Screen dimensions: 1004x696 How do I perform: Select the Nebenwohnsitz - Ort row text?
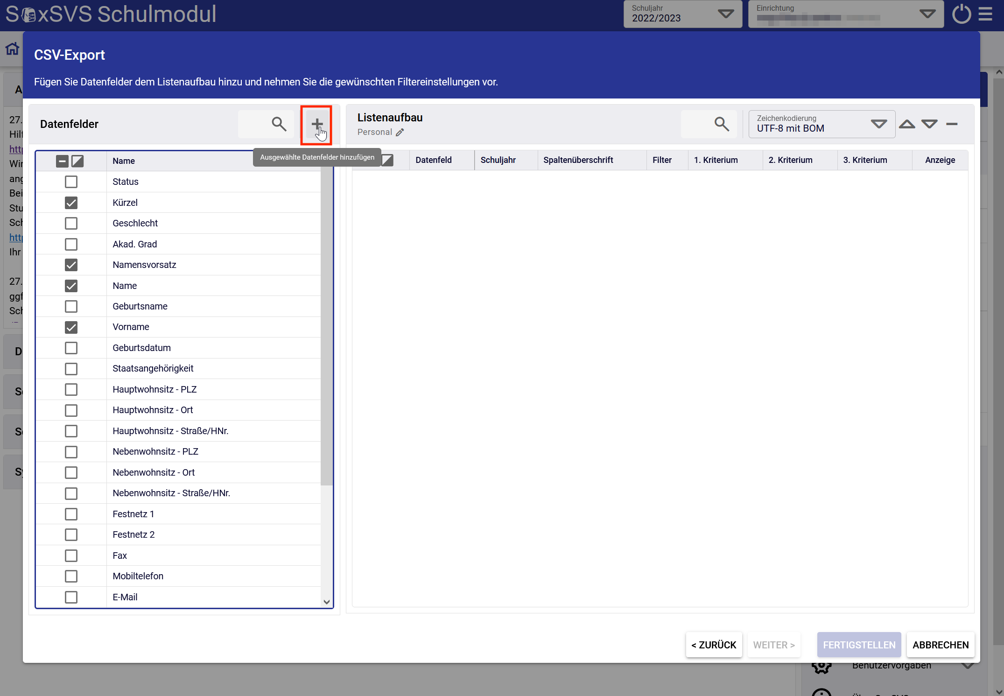point(154,472)
